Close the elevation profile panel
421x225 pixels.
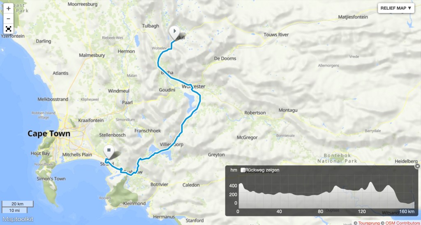click(x=417, y=166)
